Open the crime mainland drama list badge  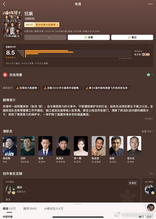[28, 88]
